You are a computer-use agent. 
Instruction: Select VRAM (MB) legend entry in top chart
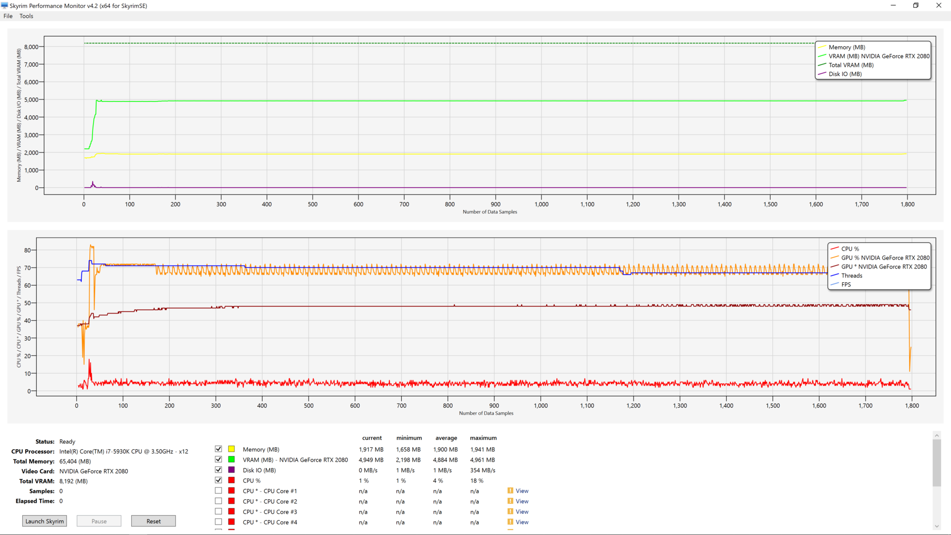point(874,56)
